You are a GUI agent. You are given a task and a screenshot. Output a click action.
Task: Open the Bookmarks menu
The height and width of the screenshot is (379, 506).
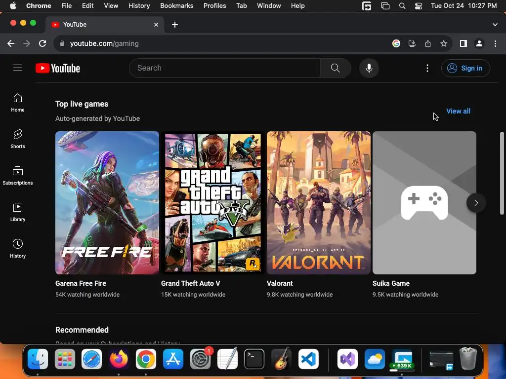(x=177, y=6)
